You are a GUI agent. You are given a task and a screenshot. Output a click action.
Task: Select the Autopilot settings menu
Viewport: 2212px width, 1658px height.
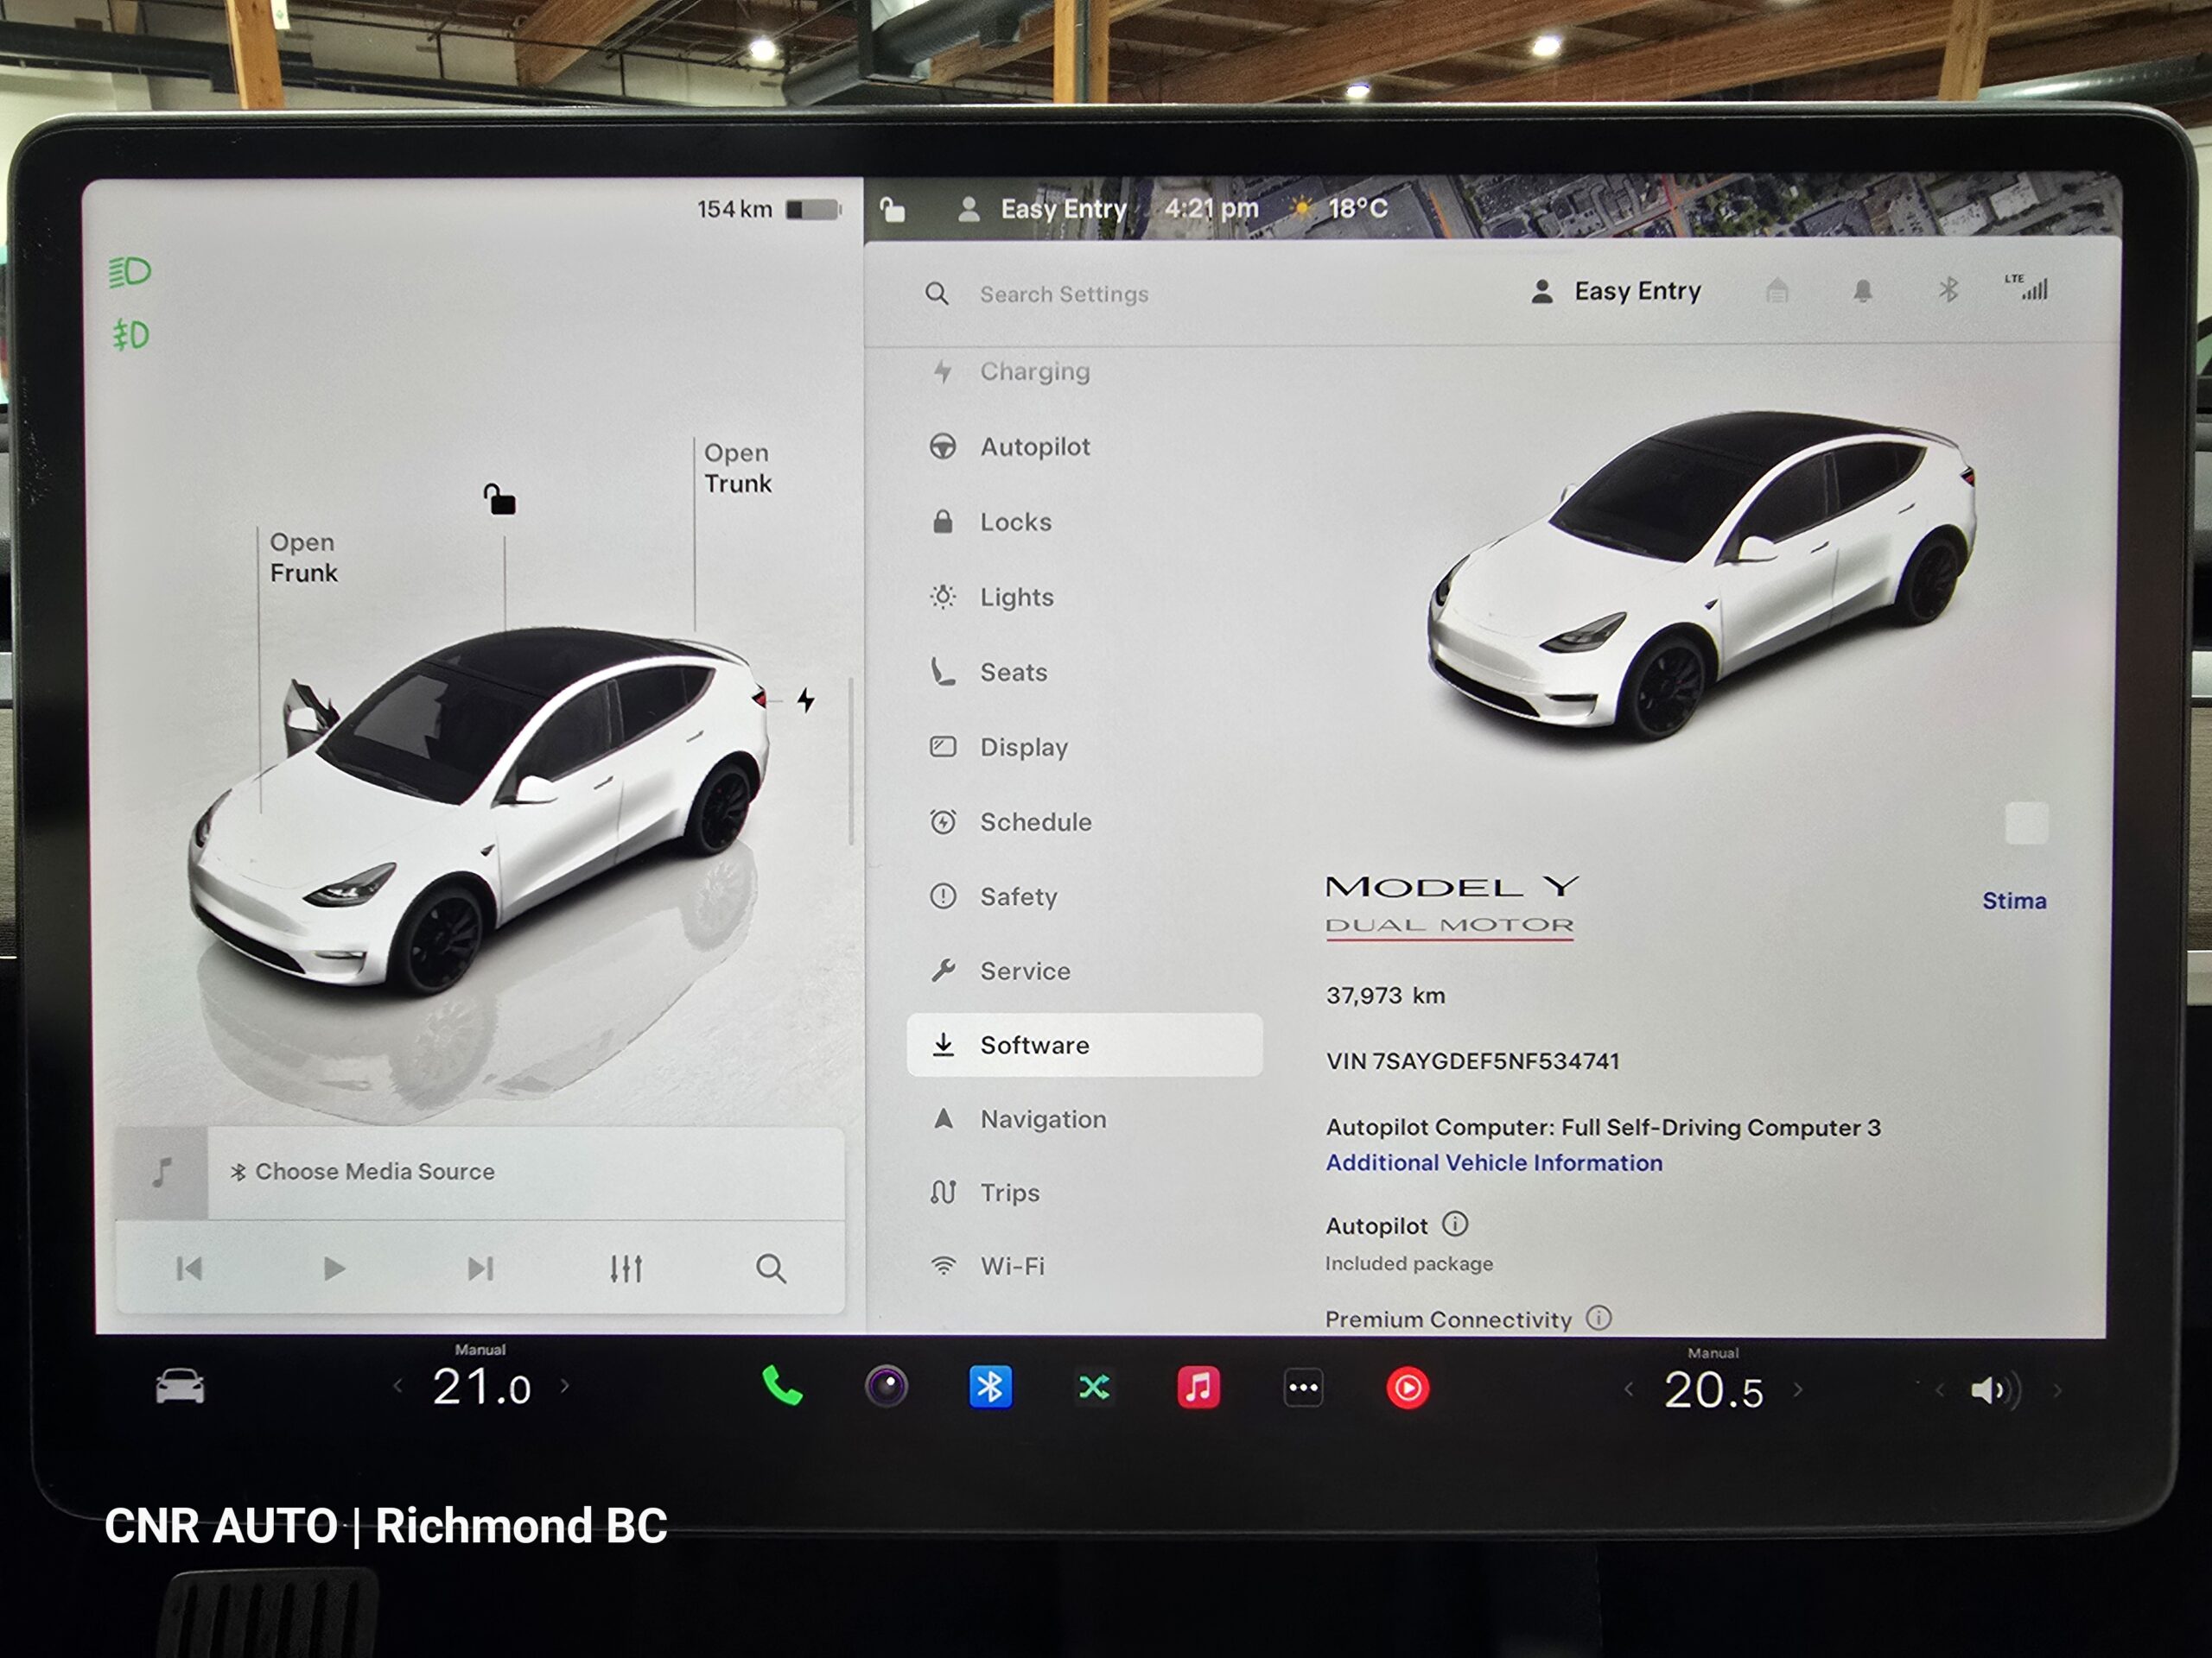coord(1034,446)
